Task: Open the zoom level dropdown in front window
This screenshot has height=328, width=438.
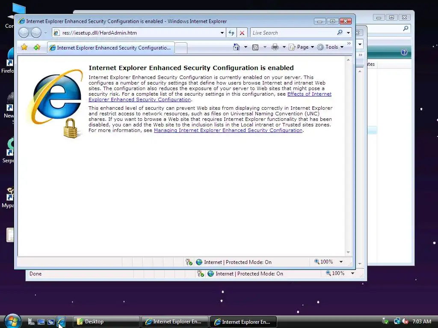Action: coord(341,262)
